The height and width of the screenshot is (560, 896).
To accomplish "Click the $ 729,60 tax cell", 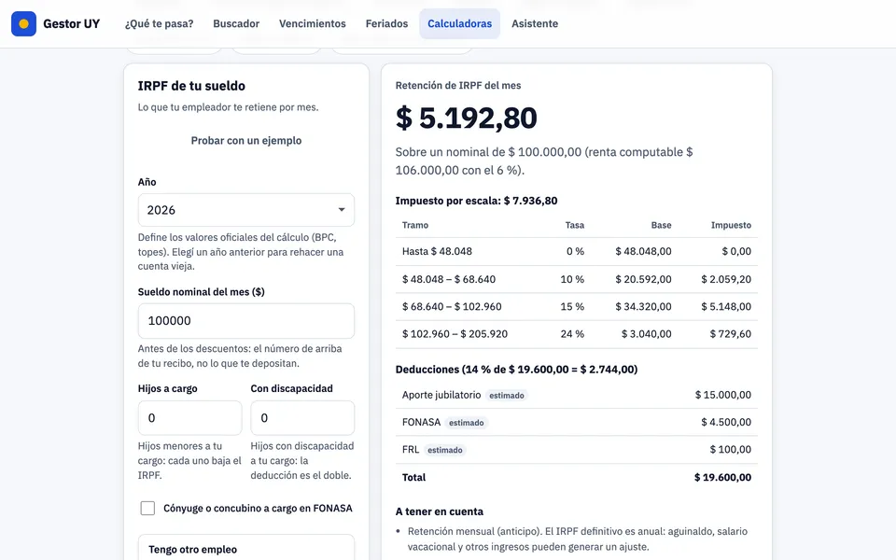I will [730, 334].
